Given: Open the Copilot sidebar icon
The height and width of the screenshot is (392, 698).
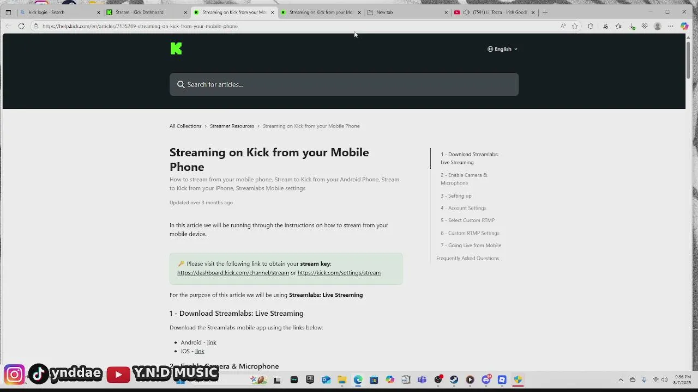Looking at the screenshot, I should click(684, 26).
